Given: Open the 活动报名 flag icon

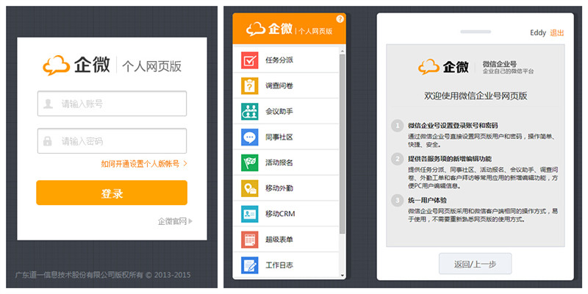Looking at the screenshot, I should pyautogui.click(x=249, y=162).
